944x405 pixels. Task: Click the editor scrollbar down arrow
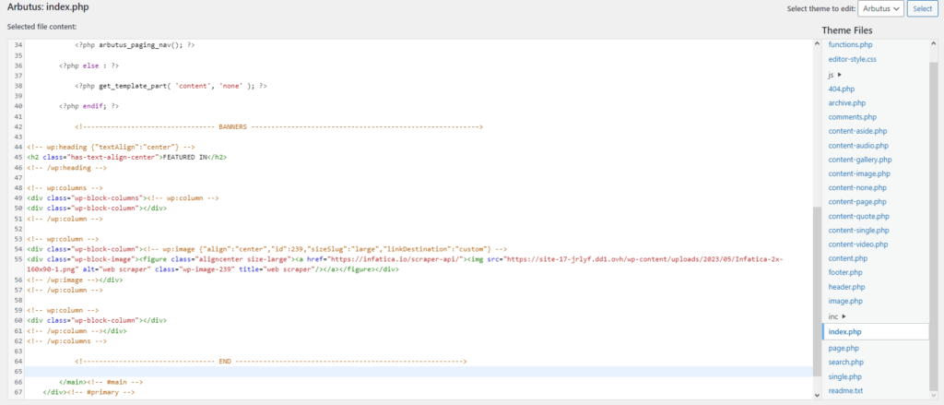[817, 395]
